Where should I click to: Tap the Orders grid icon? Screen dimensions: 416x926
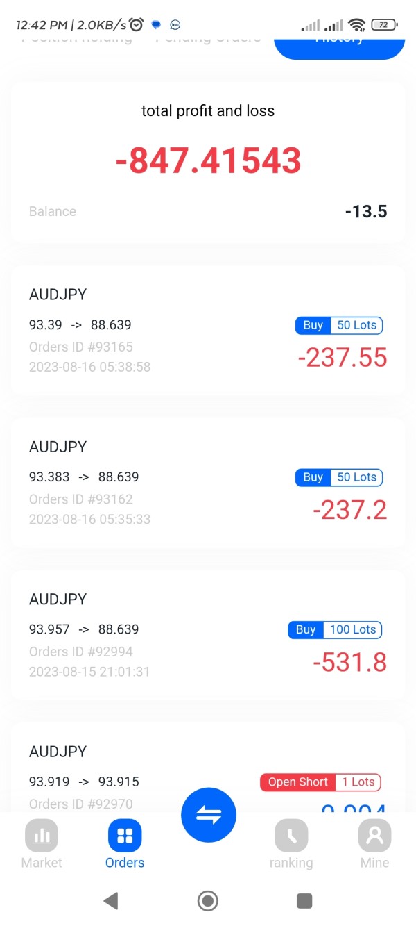click(x=125, y=835)
